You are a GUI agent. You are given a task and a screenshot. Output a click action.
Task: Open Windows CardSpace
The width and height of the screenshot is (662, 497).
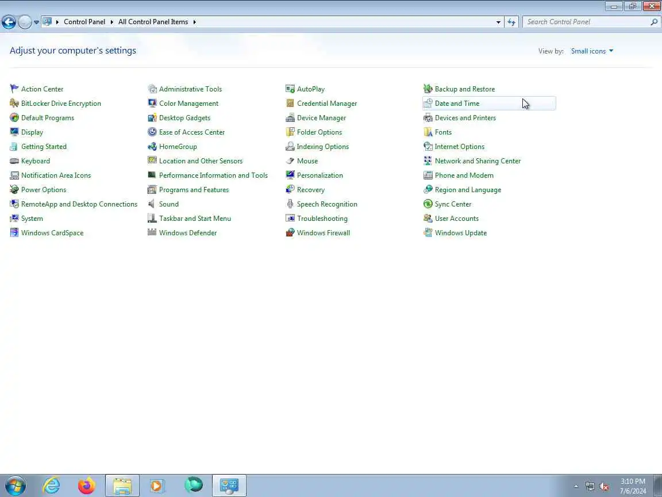point(52,232)
